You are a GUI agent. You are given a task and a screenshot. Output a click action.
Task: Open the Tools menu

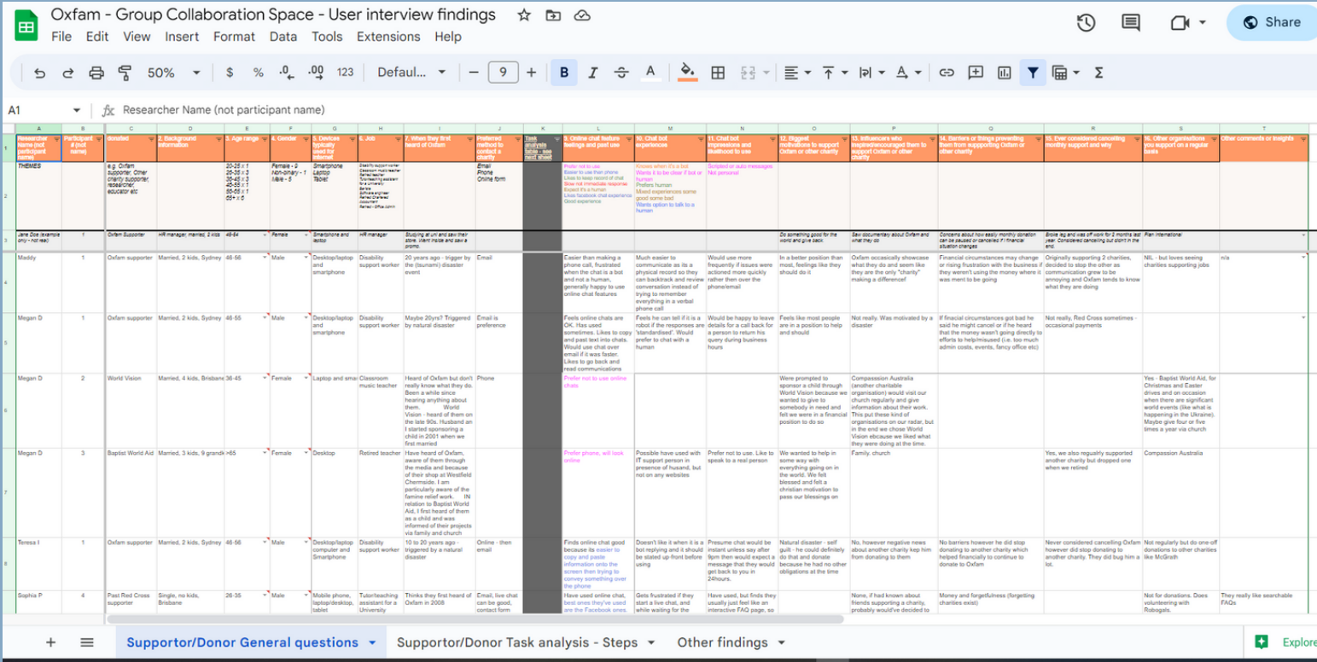pyautogui.click(x=327, y=37)
